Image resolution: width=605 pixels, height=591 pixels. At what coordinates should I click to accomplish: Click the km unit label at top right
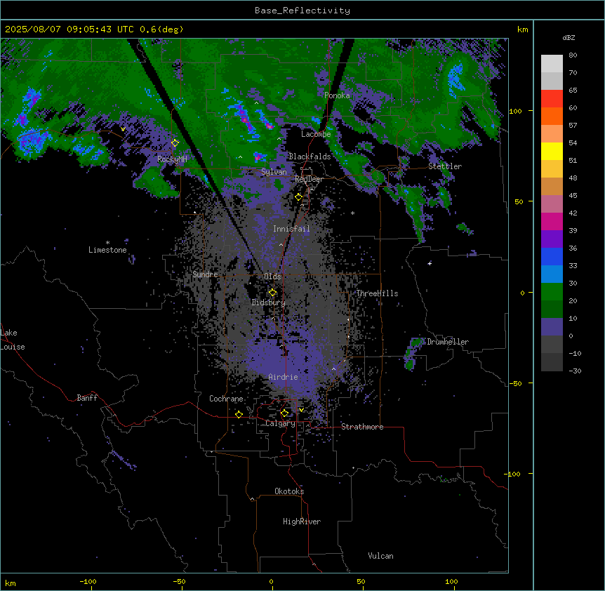click(x=523, y=29)
